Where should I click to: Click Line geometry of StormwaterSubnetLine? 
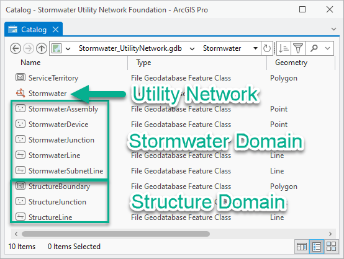point(277,171)
